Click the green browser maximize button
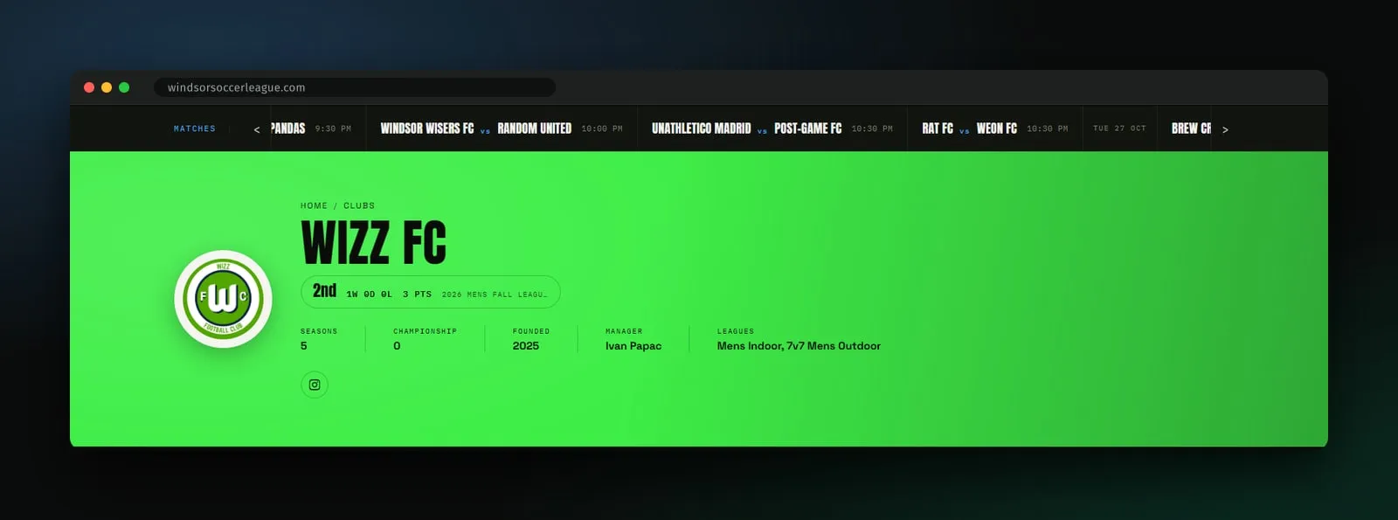 click(x=124, y=87)
